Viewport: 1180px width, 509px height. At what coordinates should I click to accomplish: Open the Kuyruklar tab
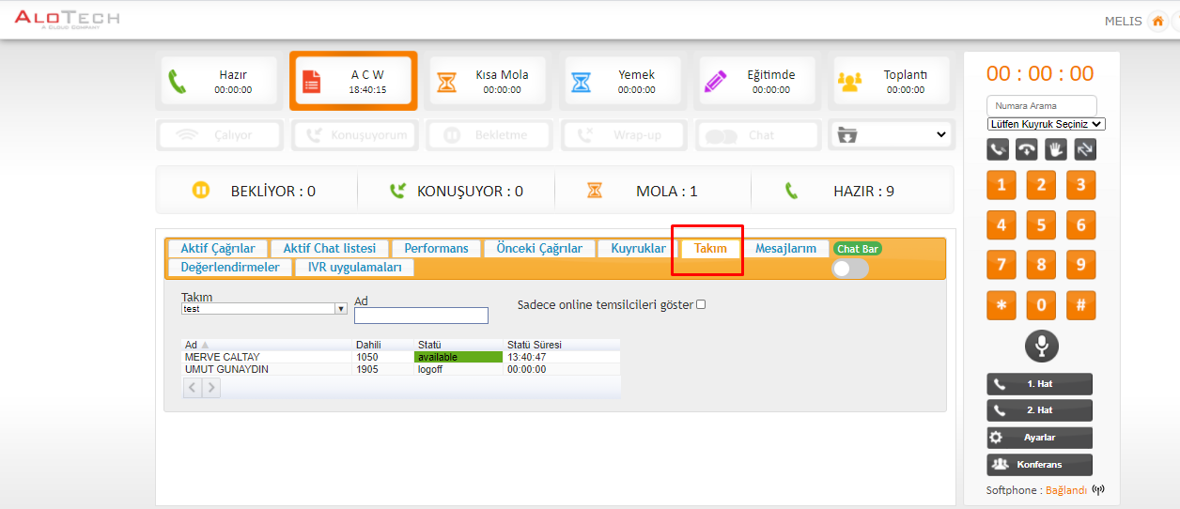pyautogui.click(x=638, y=249)
